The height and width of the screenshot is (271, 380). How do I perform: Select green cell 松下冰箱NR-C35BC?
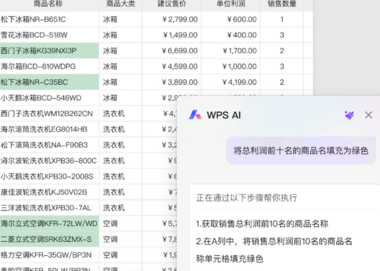tap(50, 82)
